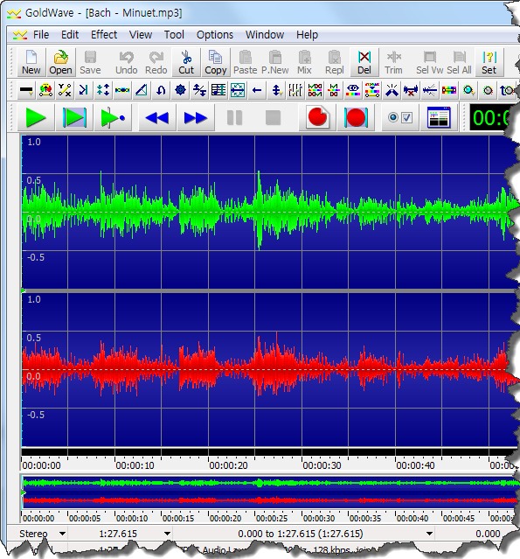520x559 pixels.
Task: Open the Mechanize gear icon
Action: (180, 90)
